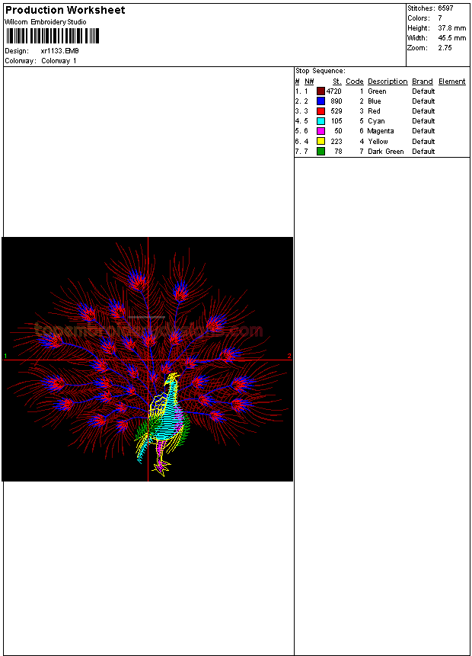This screenshot has width=472, height=656.
Task: Click the zoom value '2.75'
Action: pyautogui.click(x=445, y=48)
